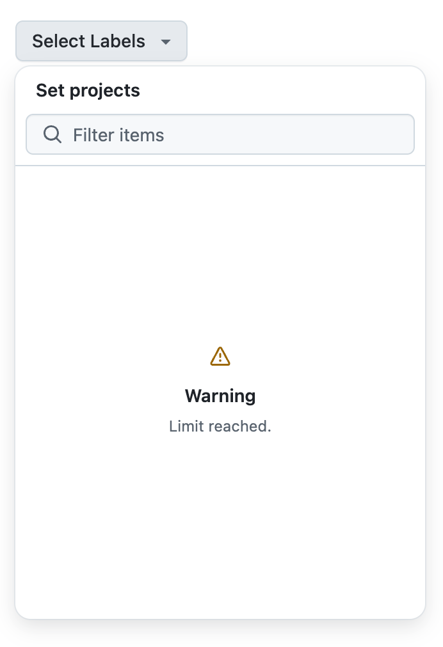Image resolution: width=443 pixels, height=647 pixels.
Task: Click the word "Set" in the panel header
Action: pyautogui.click(x=50, y=91)
